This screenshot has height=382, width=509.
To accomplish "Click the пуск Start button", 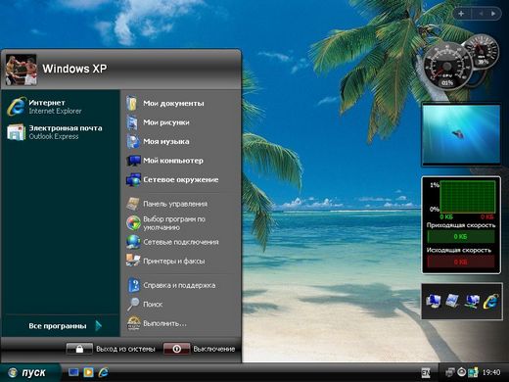I will coord(30,372).
